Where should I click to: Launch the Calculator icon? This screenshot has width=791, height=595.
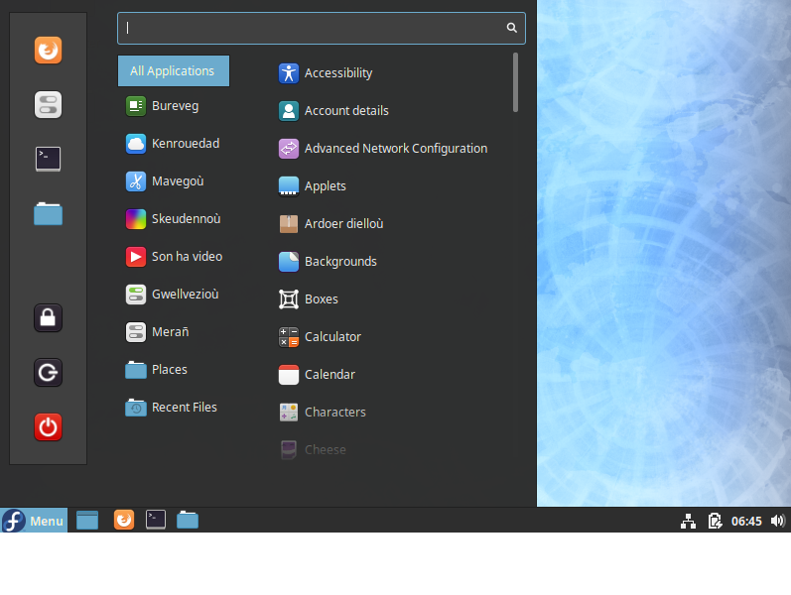point(289,337)
